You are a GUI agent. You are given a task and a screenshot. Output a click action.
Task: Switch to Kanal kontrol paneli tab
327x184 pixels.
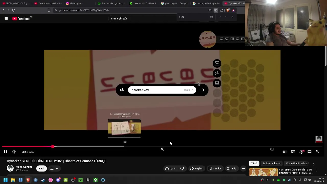coord(48,3)
